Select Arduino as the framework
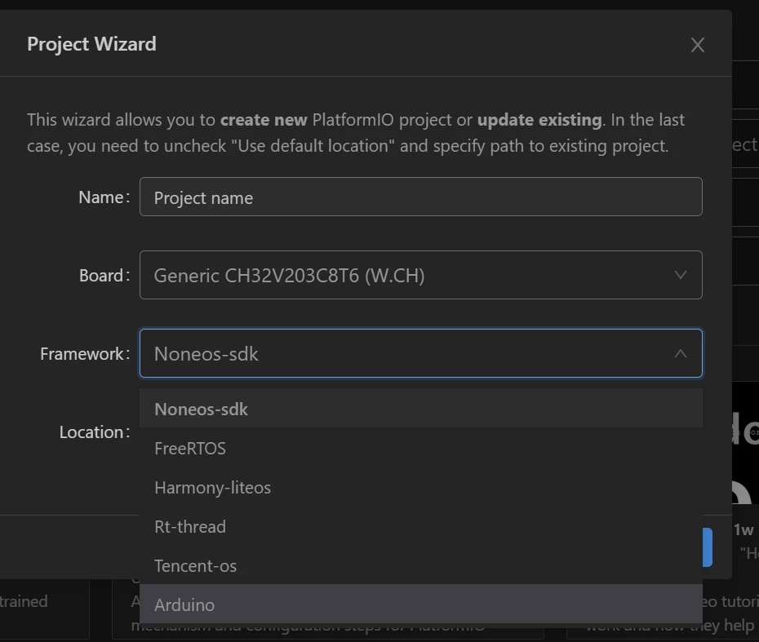 tap(184, 605)
